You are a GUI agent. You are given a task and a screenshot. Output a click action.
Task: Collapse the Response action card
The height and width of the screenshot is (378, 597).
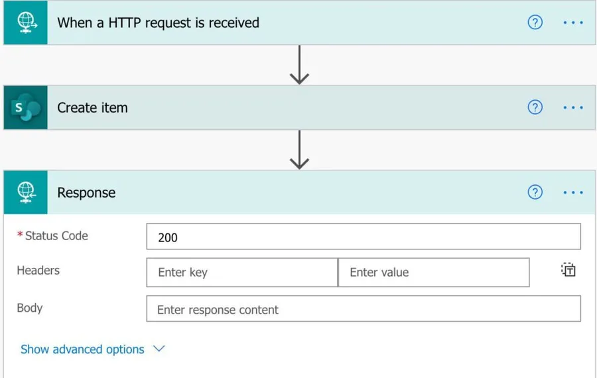[265, 192]
